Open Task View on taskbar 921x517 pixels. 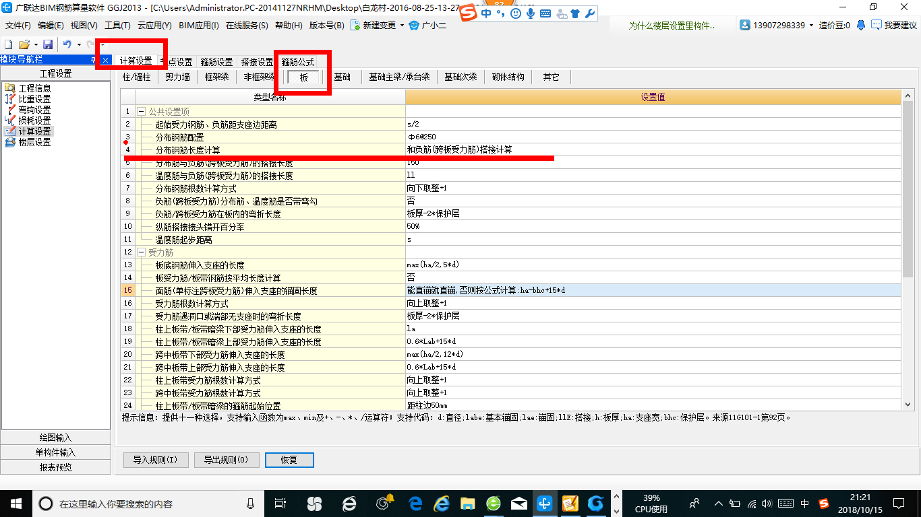pyautogui.click(x=280, y=503)
